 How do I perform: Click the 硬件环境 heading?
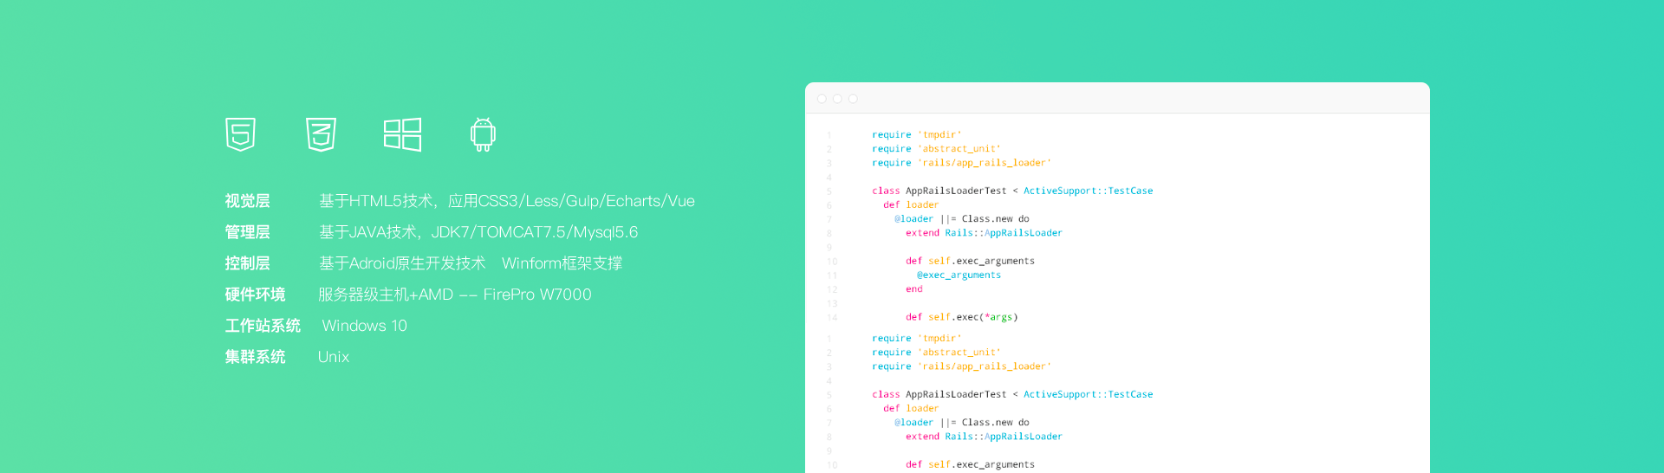[255, 295]
